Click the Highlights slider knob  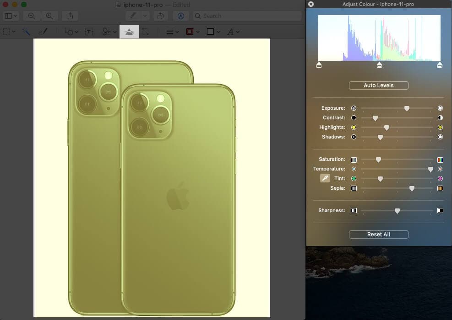point(387,128)
